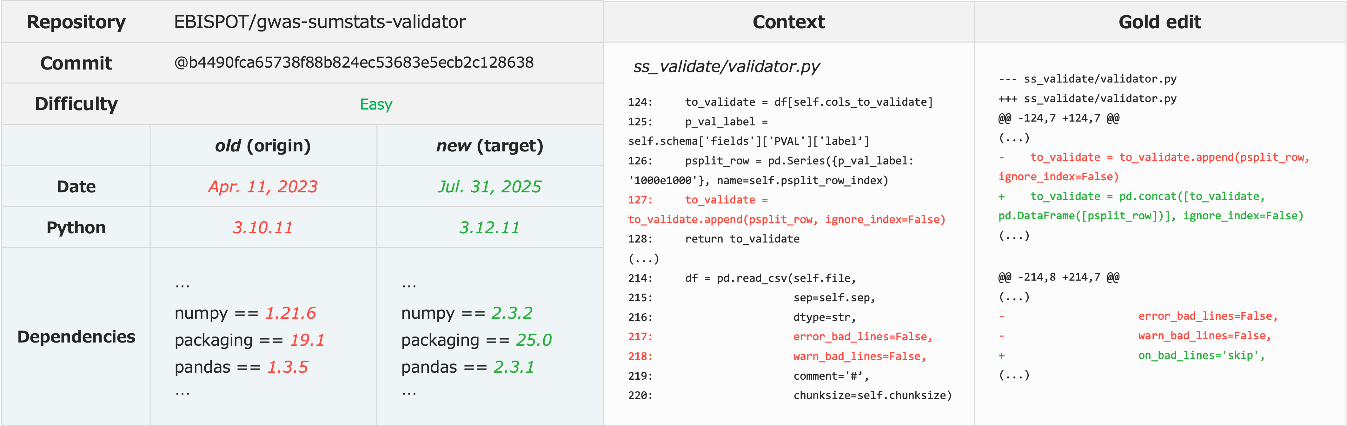Select new Python version 3.12.11

(x=489, y=227)
